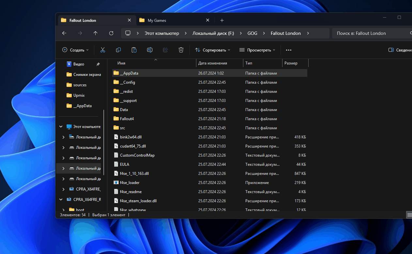Select f4se_1_10_163.dll file
Image resolution: width=412 pixels, height=254 pixels.
point(210,174)
